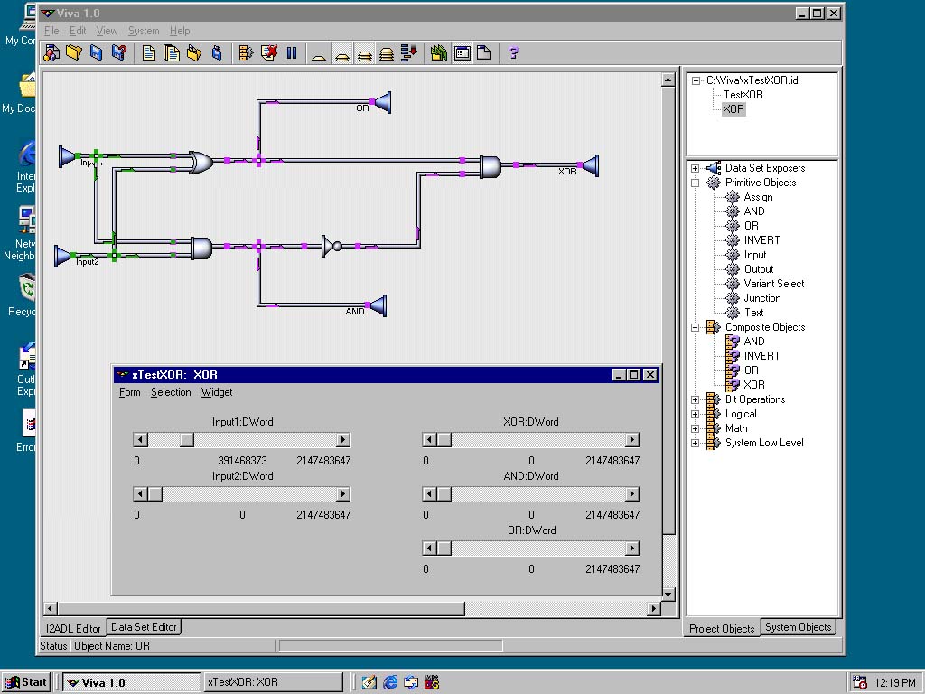Select the TestXOR item in project tree
Screen dimensions: 925x694
pos(743,95)
